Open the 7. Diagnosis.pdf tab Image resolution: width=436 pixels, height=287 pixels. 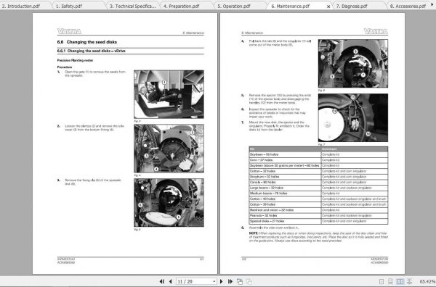[352, 6]
